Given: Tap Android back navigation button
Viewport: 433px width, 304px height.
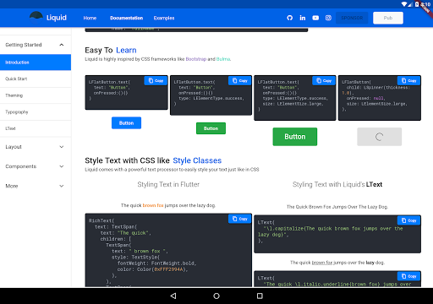Looking at the screenshot, I should tap(173, 296).
